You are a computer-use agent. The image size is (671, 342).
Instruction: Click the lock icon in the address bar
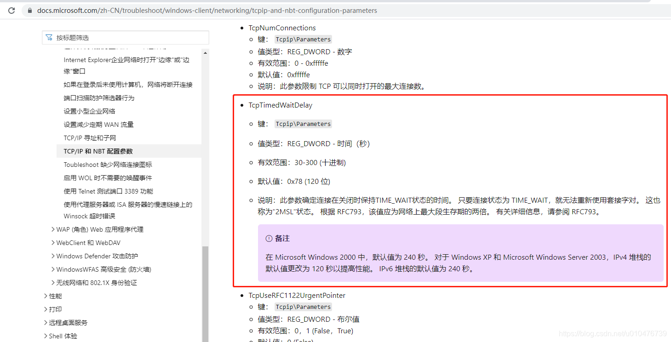30,10
